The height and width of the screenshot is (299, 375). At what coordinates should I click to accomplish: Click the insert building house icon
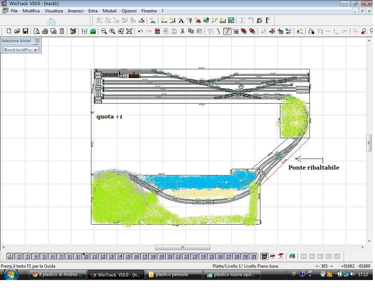[198, 21]
